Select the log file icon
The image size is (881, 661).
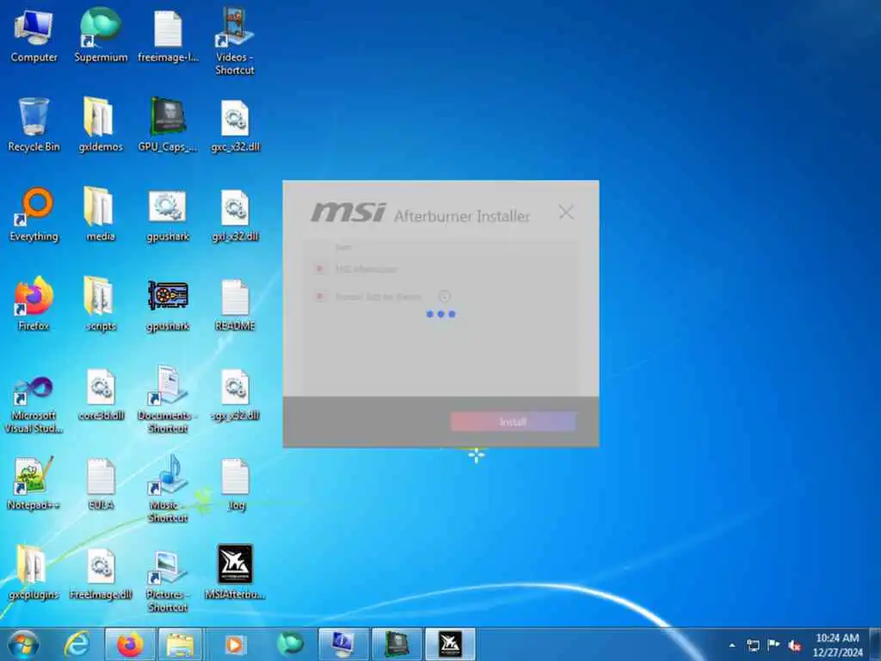pyautogui.click(x=235, y=485)
